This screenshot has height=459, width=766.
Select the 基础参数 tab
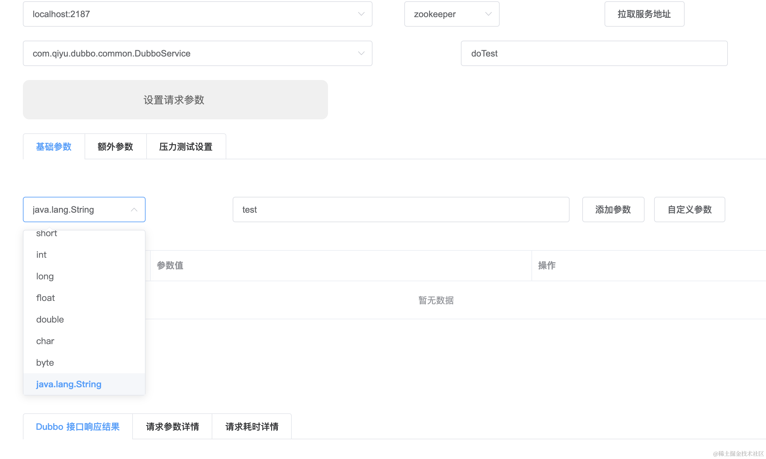[x=54, y=147]
